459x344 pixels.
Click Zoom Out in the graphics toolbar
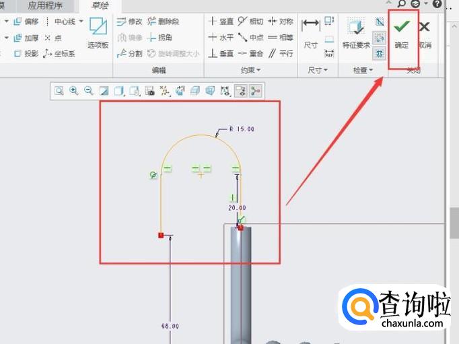tap(88, 90)
